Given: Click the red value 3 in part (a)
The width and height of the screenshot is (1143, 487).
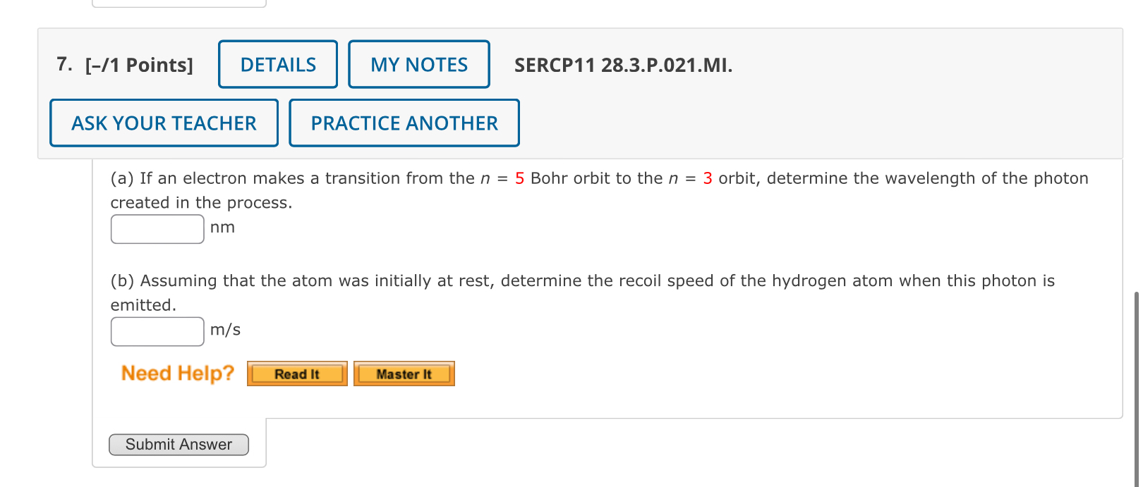Looking at the screenshot, I should point(707,178).
